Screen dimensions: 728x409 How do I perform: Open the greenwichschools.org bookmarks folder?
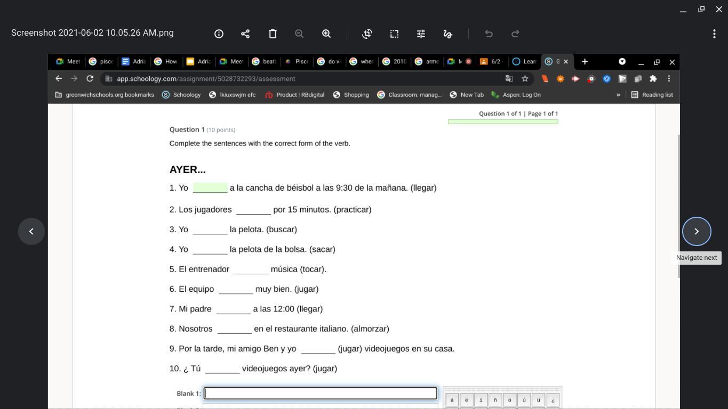pos(105,95)
